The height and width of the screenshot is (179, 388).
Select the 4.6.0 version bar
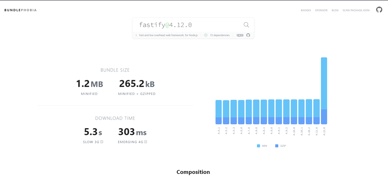(x=241, y=112)
